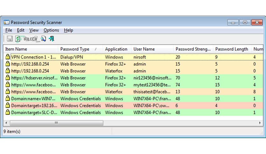Click horizontal scrollbar left arrow

click(6, 123)
